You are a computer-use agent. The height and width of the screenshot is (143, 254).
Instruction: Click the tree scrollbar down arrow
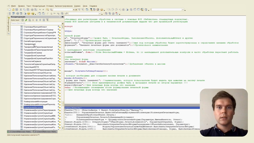(x=63, y=128)
